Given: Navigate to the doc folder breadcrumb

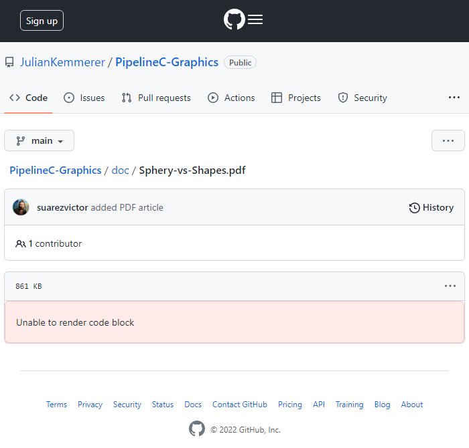Looking at the screenshot, I should click(x=120, y=171).
